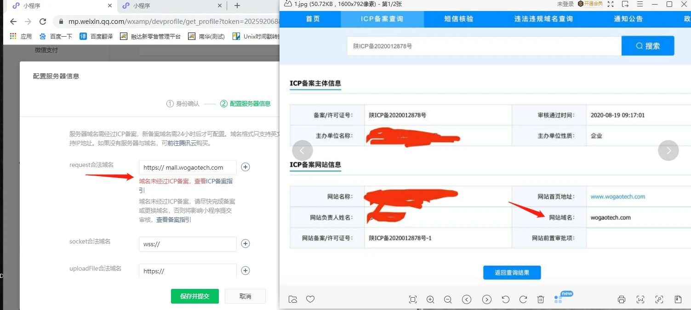Click the 陕ICP备2020012878号-1 table cell
The image size is (691, 310).
coord(438,238)
